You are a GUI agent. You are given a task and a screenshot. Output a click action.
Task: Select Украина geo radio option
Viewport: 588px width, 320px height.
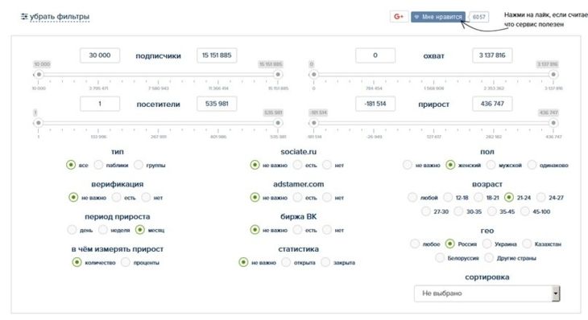pyautogui.click(x=487, y=244)
